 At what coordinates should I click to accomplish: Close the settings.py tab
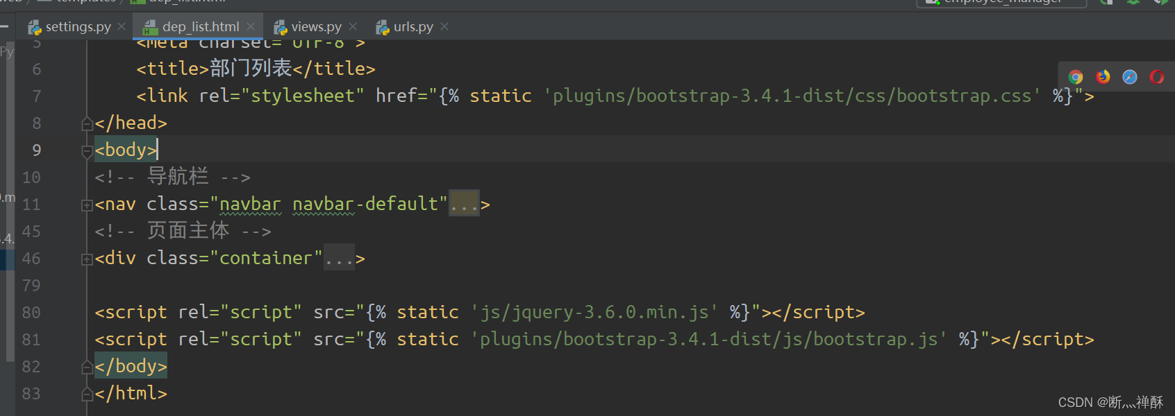coord(122,26)
